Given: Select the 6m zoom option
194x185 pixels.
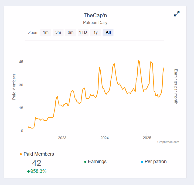Looking at the screenshot, I should pyautogui.click(x=70, y=33).
